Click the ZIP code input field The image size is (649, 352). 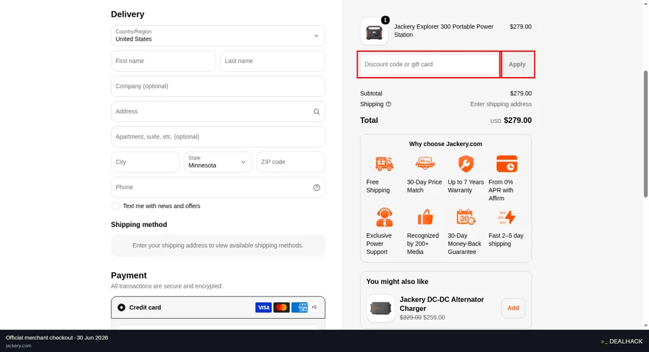click(x=291, y=161)
